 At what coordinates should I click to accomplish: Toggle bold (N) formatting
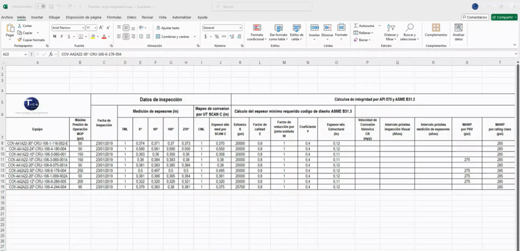pyautogui.click(x=55, y=36)
